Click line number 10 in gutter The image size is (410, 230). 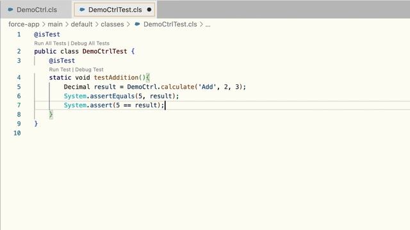[17, 134]
